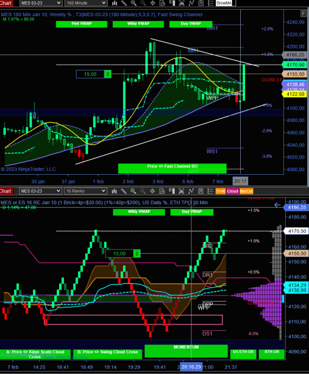Select the top Chart tab label
The width and height of the screenshot is (309, 374).
pyautogui.click(x=6, y=3)
